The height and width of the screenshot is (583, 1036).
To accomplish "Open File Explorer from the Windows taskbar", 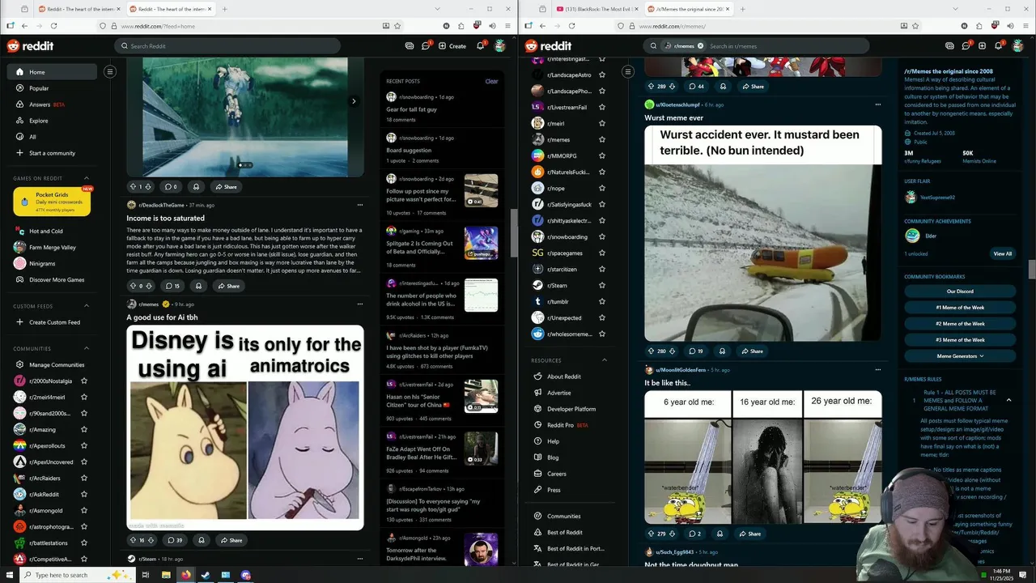I will 166,575.
